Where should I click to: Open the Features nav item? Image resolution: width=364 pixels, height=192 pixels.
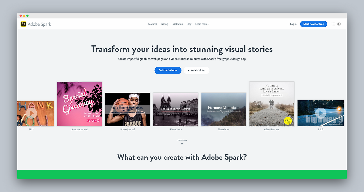pos(152,24)
